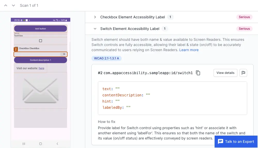
Task: Select the issue marker badge numbered 2
Action: (x=16, y=49)
